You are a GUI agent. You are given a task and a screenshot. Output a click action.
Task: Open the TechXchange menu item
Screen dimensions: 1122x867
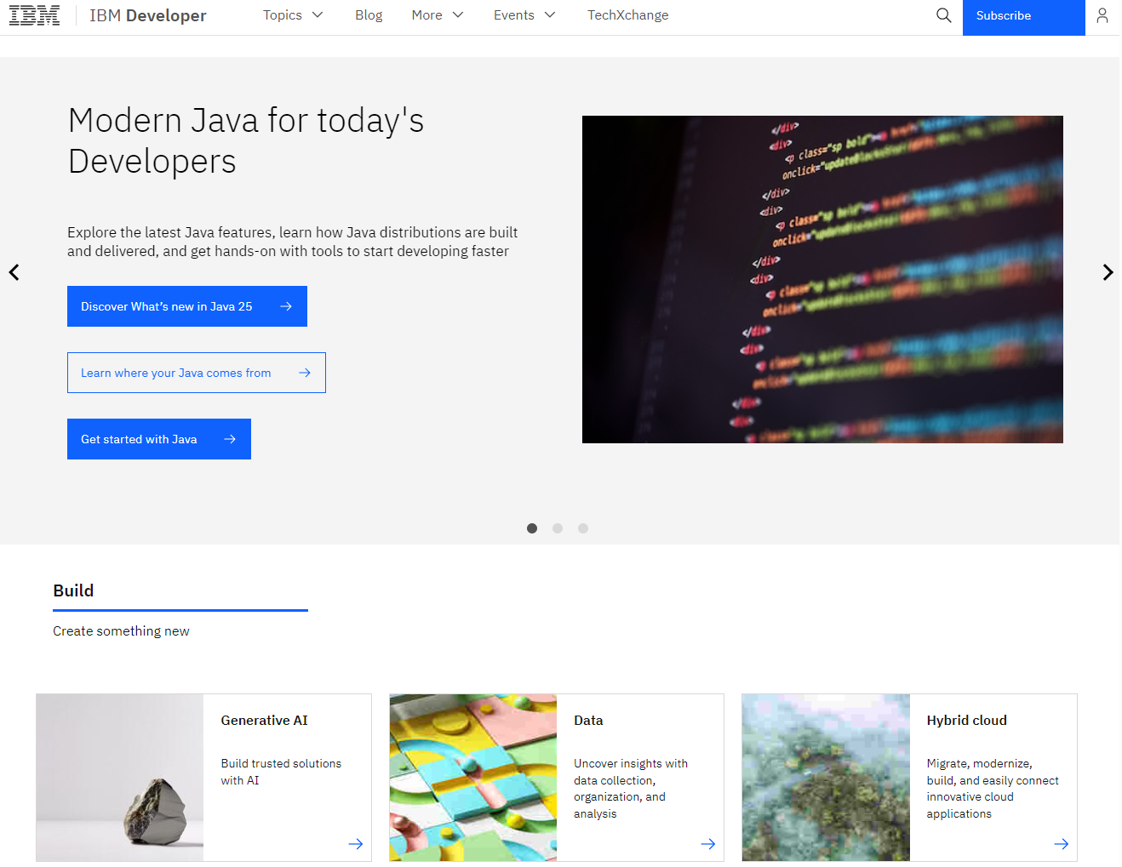pos(627,15)
